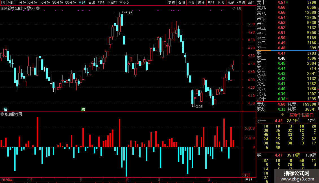Click the 返回 back button
The height and width of the screenshot is (183, 319).
click(x=251, y=3)
